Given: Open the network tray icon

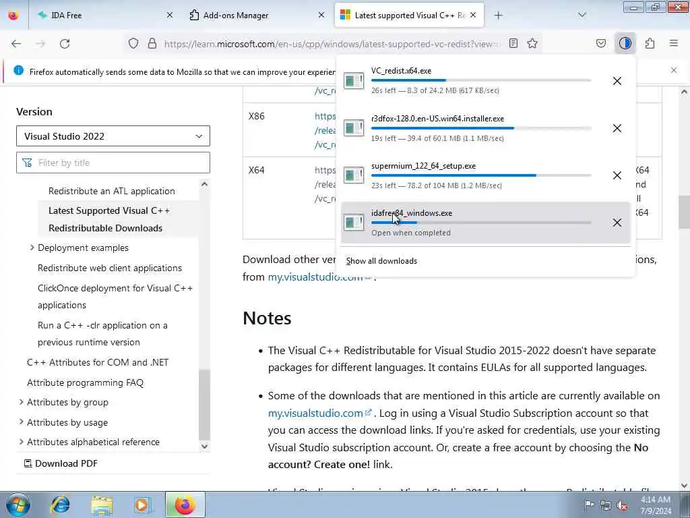Looking at the screenshot, I should (x=606, y=505).
